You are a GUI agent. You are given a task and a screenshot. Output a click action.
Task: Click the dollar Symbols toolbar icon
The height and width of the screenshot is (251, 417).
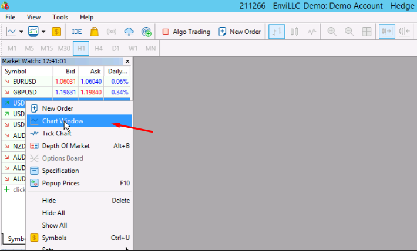point(56,32)
